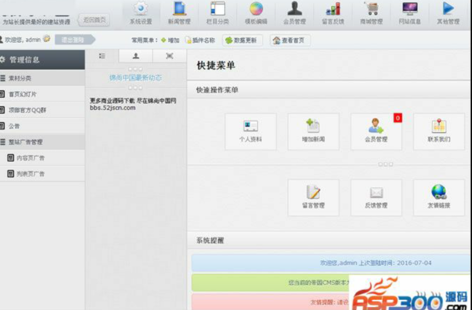This screenshot has height=310, width=472.
Task: Open 留言管理 message management shortcut
Action: pos(313,197)
